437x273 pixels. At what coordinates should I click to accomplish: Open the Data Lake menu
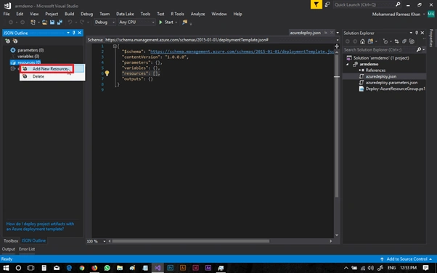(x=125, y=14)
